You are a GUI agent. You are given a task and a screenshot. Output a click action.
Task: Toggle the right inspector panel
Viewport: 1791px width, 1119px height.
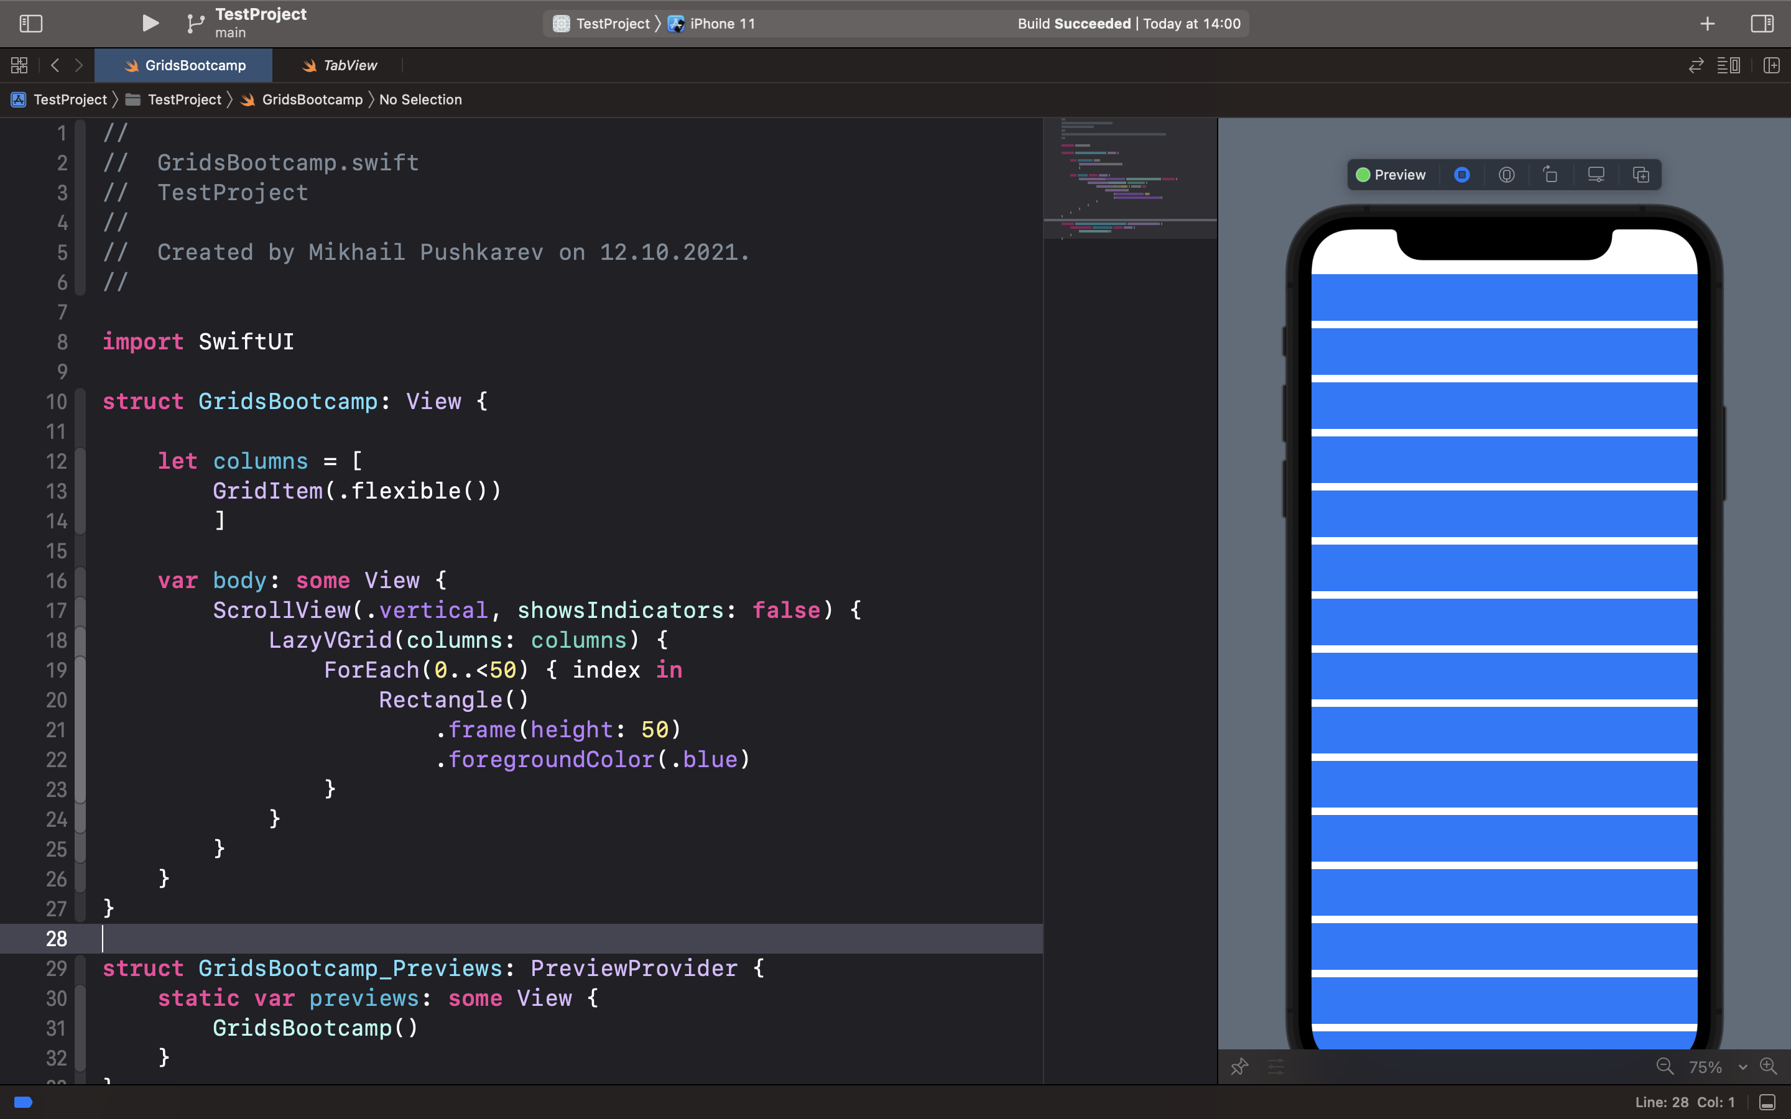[1762, 24]
